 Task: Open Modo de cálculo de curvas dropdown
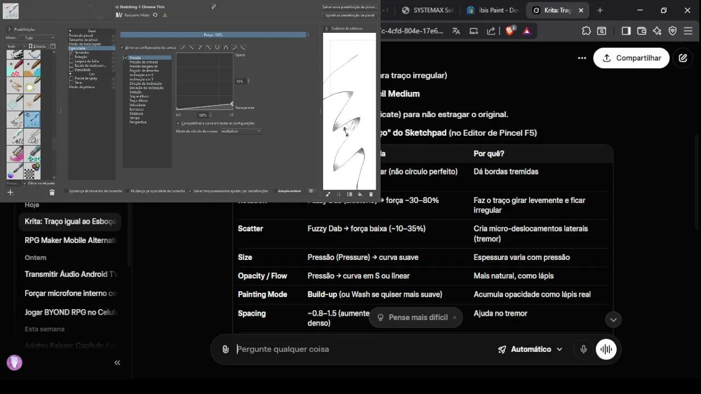tap(240, 131)
